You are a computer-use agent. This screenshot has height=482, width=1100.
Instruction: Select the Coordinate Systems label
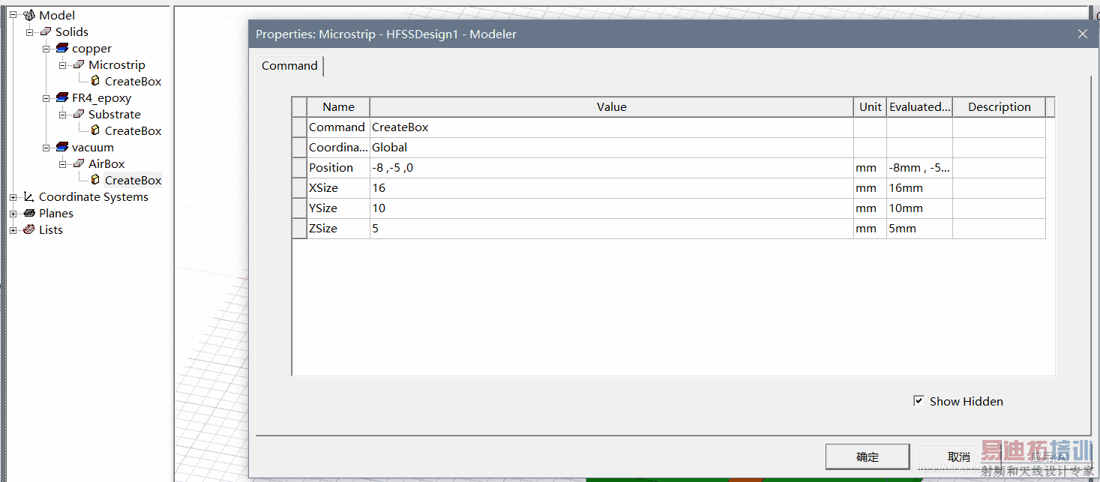(94, 196)
